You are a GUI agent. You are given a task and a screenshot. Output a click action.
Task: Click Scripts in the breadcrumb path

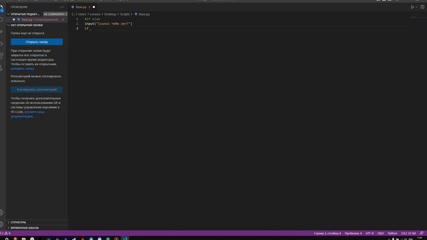[125, 14]
